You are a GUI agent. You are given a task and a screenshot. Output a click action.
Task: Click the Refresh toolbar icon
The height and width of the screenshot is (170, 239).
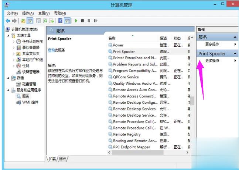click(45, 21)
